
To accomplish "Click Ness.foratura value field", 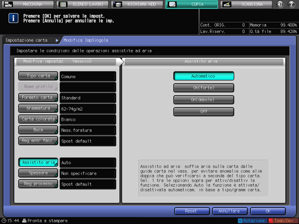I will pyautogui.click(x=88, y=130).
